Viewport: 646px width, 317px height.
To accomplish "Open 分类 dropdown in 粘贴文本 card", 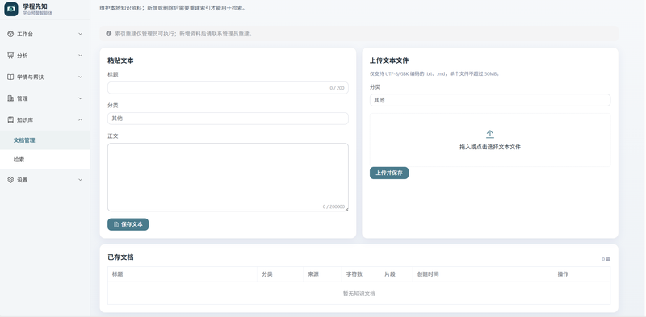I will [x=228, y=119].
